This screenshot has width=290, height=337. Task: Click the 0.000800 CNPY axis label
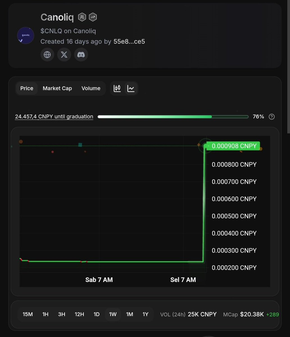click(x=234, y=164)
